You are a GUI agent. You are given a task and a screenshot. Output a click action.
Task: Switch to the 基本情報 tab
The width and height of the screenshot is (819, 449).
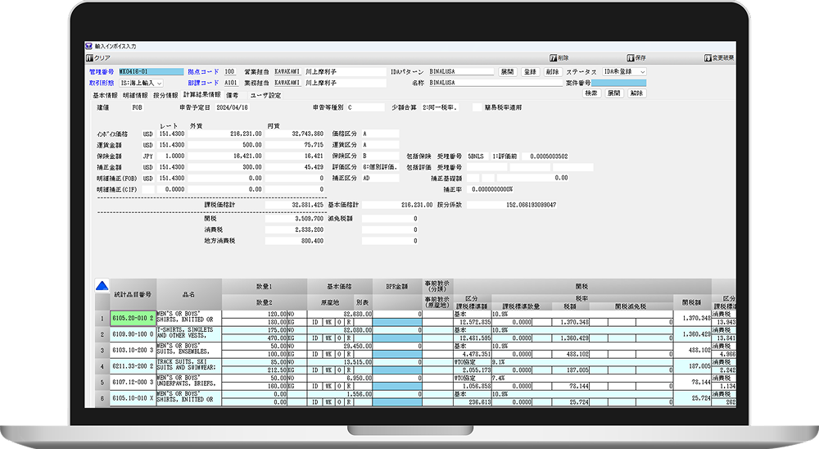coord(105,96)
